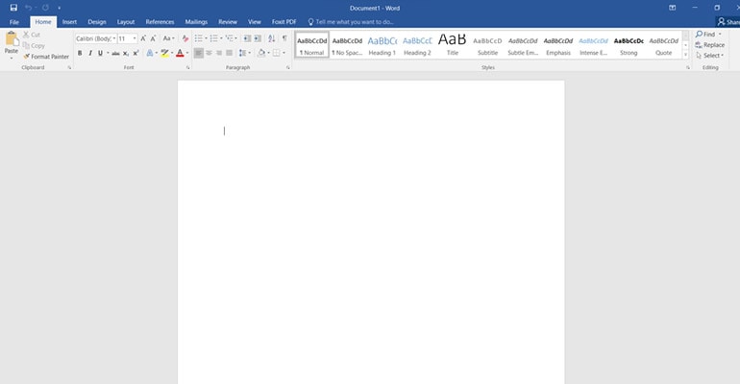
Task: Open the File tab
Action: (x=14, y=22)
